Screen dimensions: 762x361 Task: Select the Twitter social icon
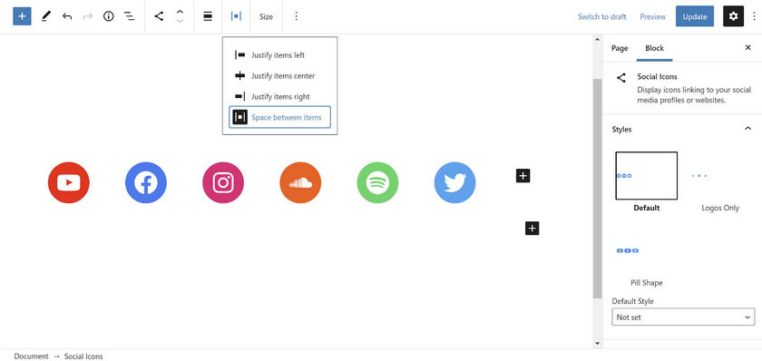454,182
